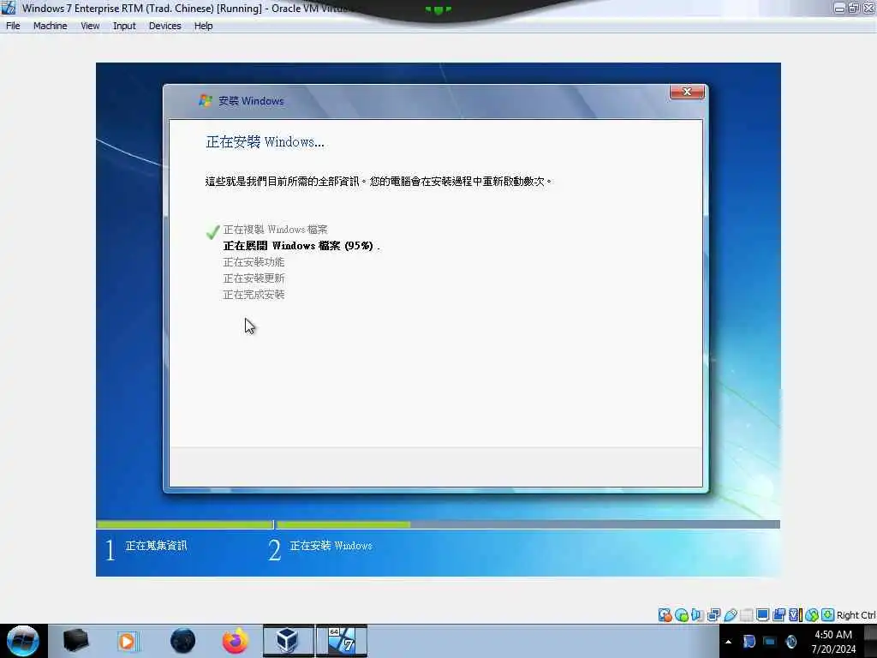Click the 正在完成安裝 step text
This screenshot has width=877, height=658.
click(x=254, y=295)
